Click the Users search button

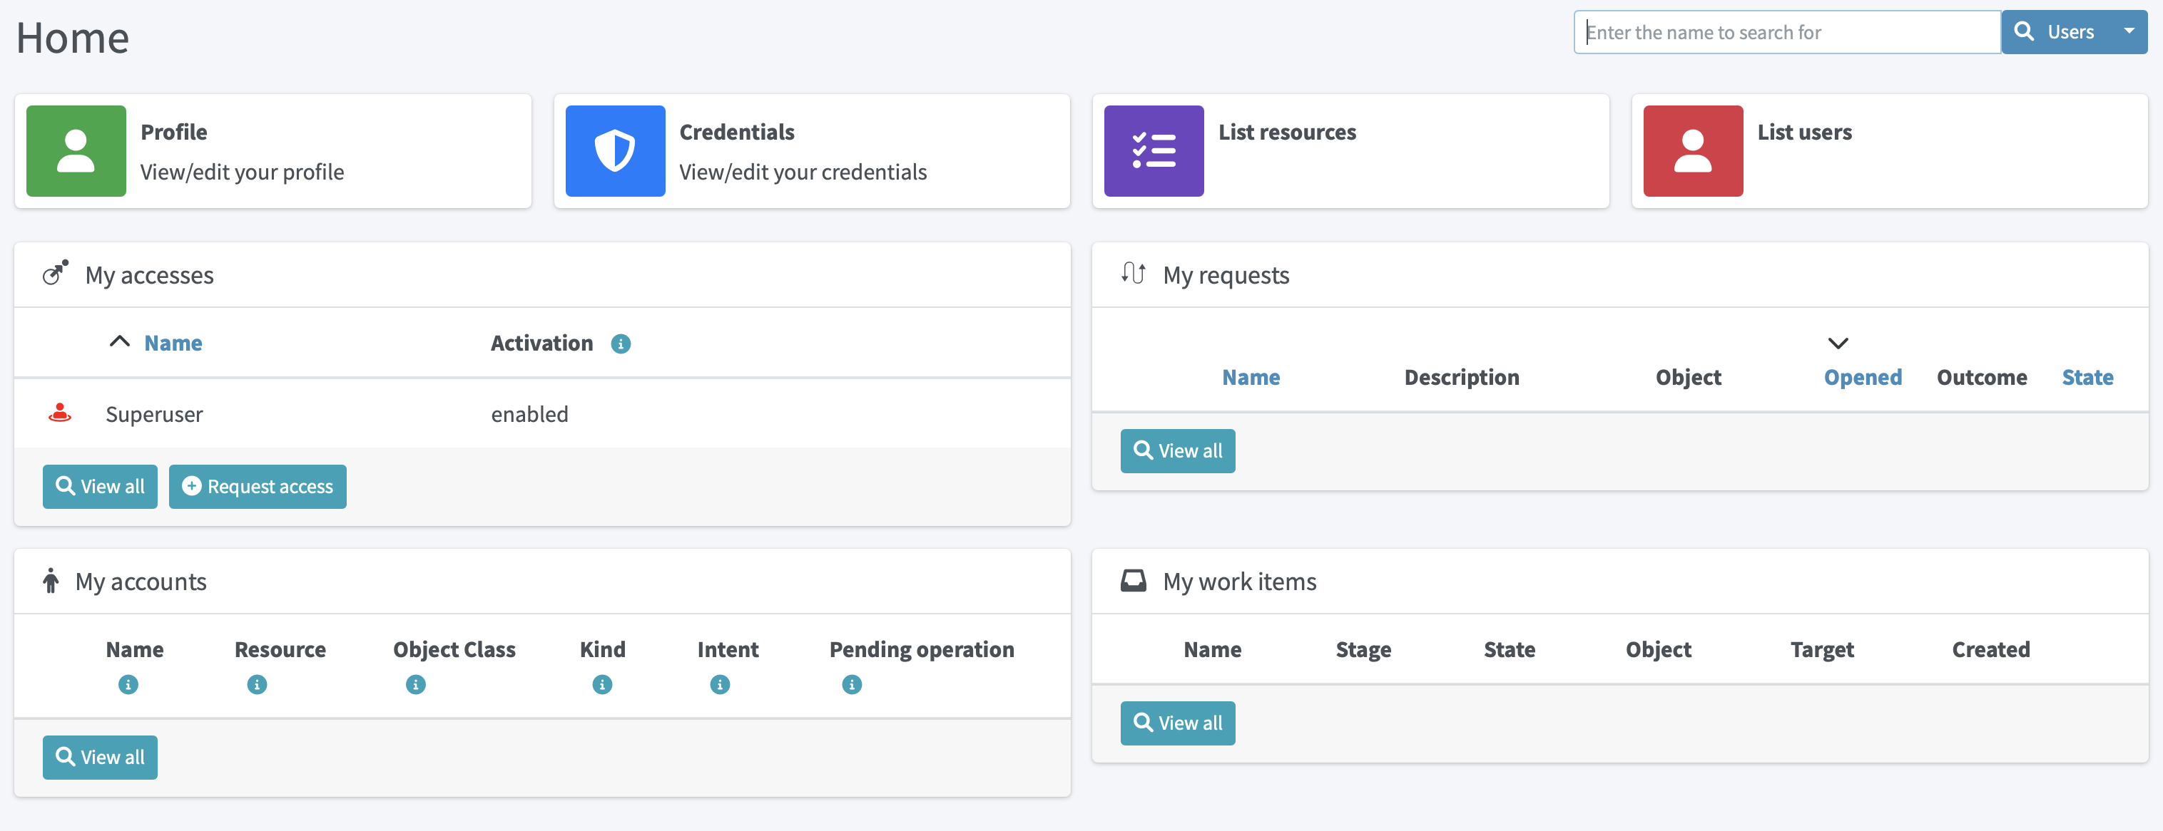click(2057, 32)
